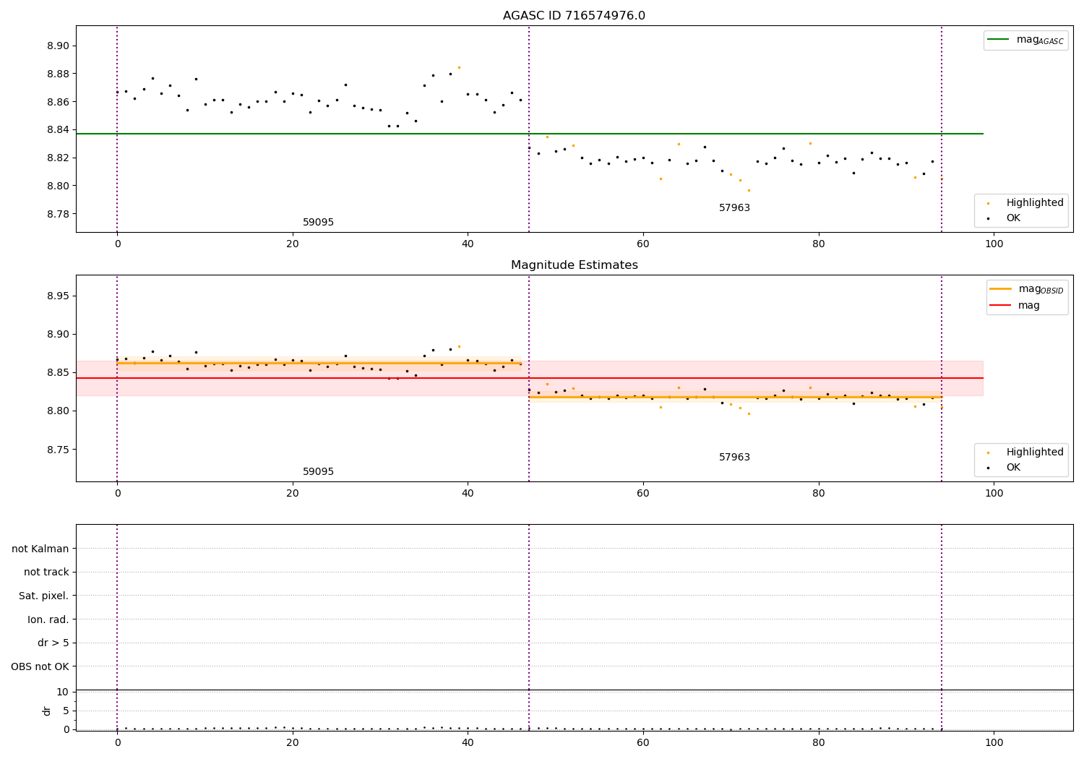Click the '8.85' y-axis tick label
The height and width of the screenshot is (759, 1084).
click(x=59, y=373)
